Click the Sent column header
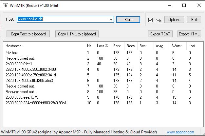Image resolution: width=205 pixels, height=136 pixels. (x=117, y=46)
